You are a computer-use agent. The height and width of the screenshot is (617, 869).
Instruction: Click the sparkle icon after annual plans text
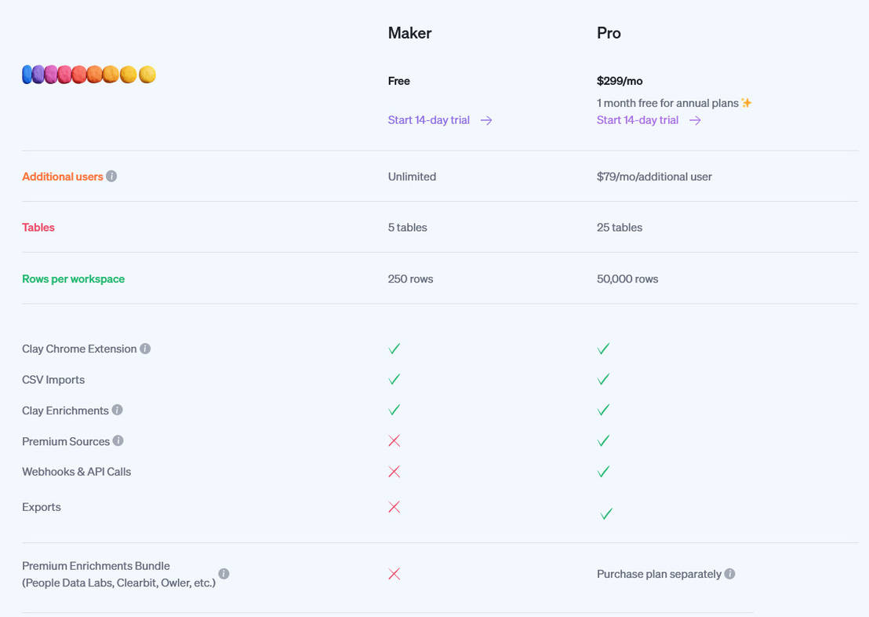click(746, 102)
